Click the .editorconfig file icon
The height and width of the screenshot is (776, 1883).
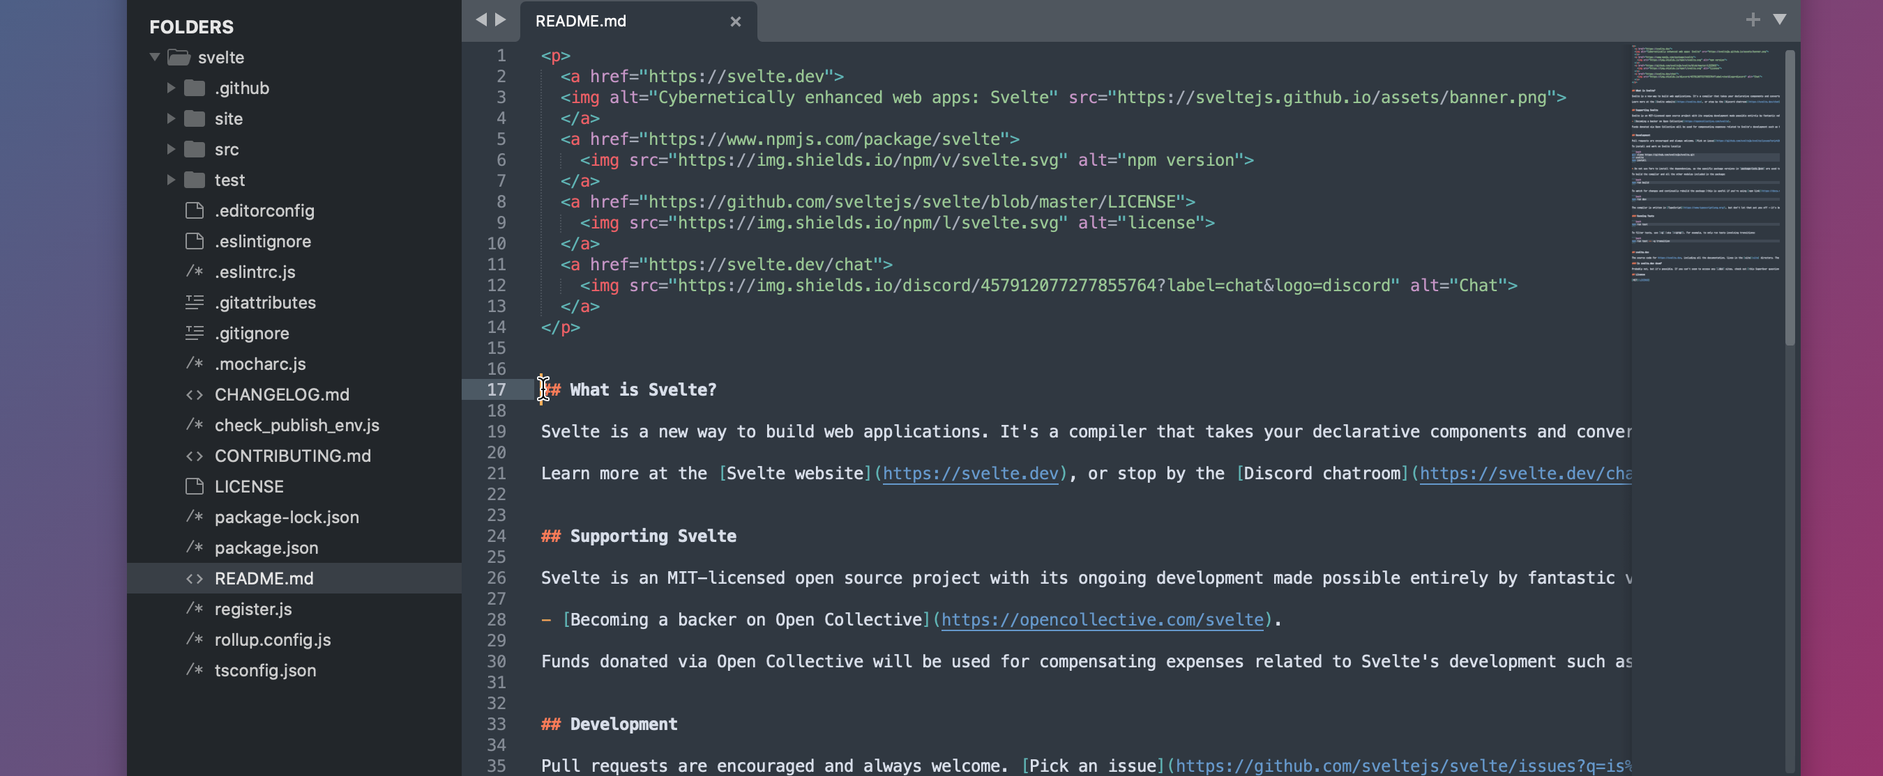195,210
